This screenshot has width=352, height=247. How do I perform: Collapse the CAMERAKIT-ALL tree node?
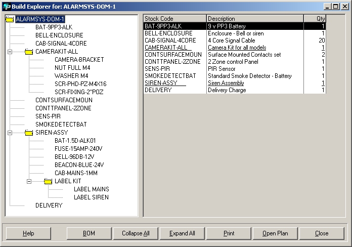pyautogui.click(x=10, y=52)
